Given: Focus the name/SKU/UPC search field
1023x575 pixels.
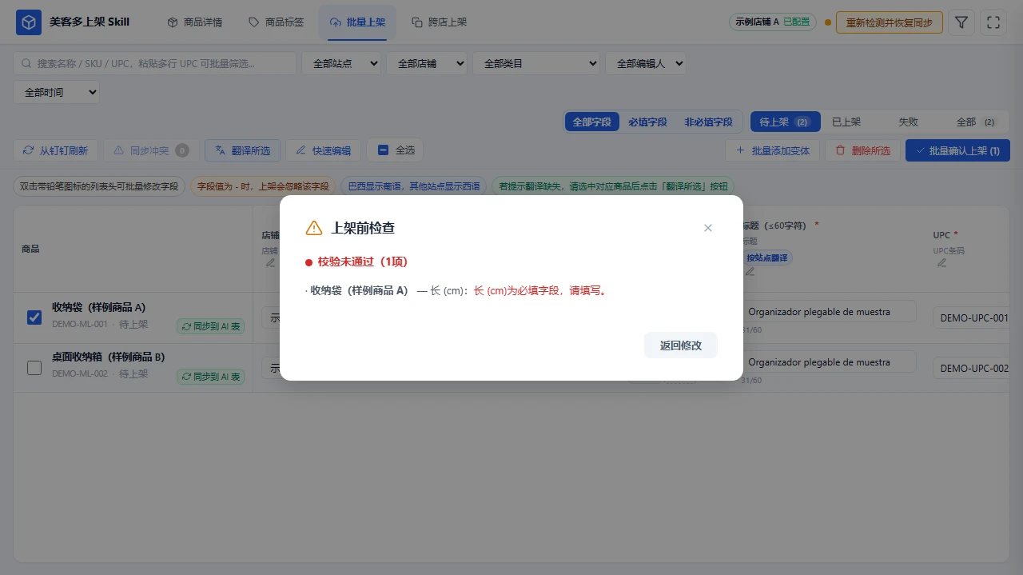Looking at the screenshot, I should pyautogui.click(x=155, y=63).
